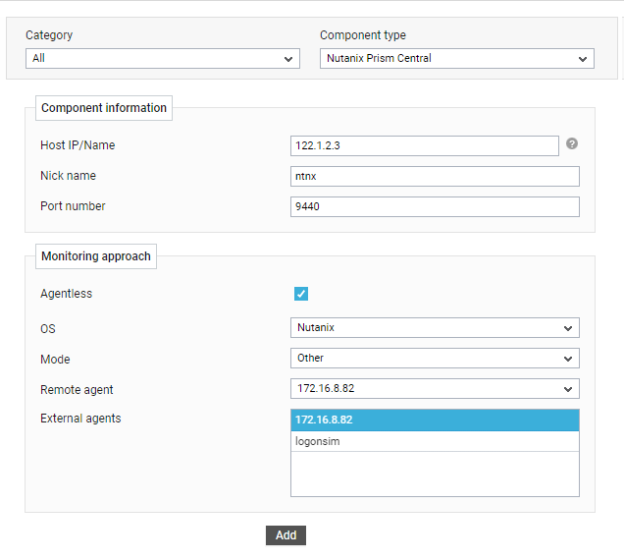
Task: Click into the Nick name field
Action: click(435, 176)
